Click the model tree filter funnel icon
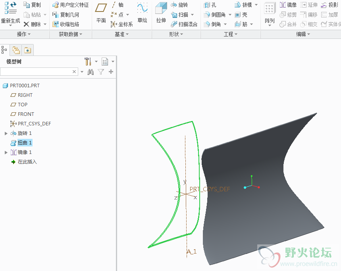The image size is (341, 271). (101, 72)
